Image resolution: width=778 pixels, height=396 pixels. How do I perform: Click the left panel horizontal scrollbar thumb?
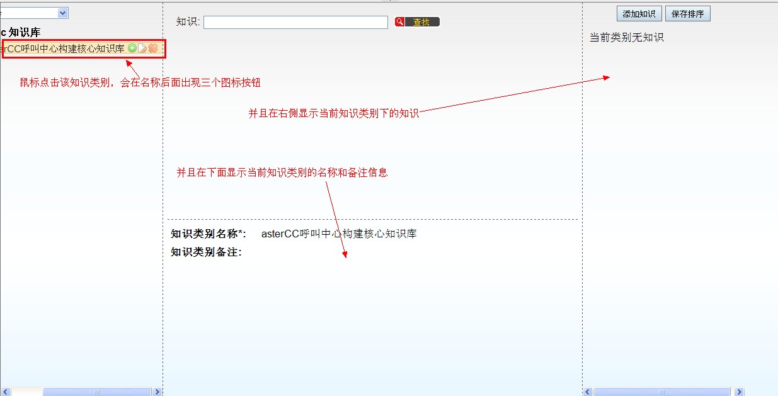point(97,392)
